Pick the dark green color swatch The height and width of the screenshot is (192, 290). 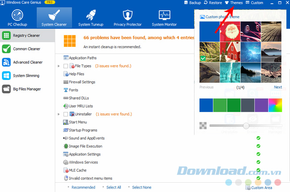(234, 105)
